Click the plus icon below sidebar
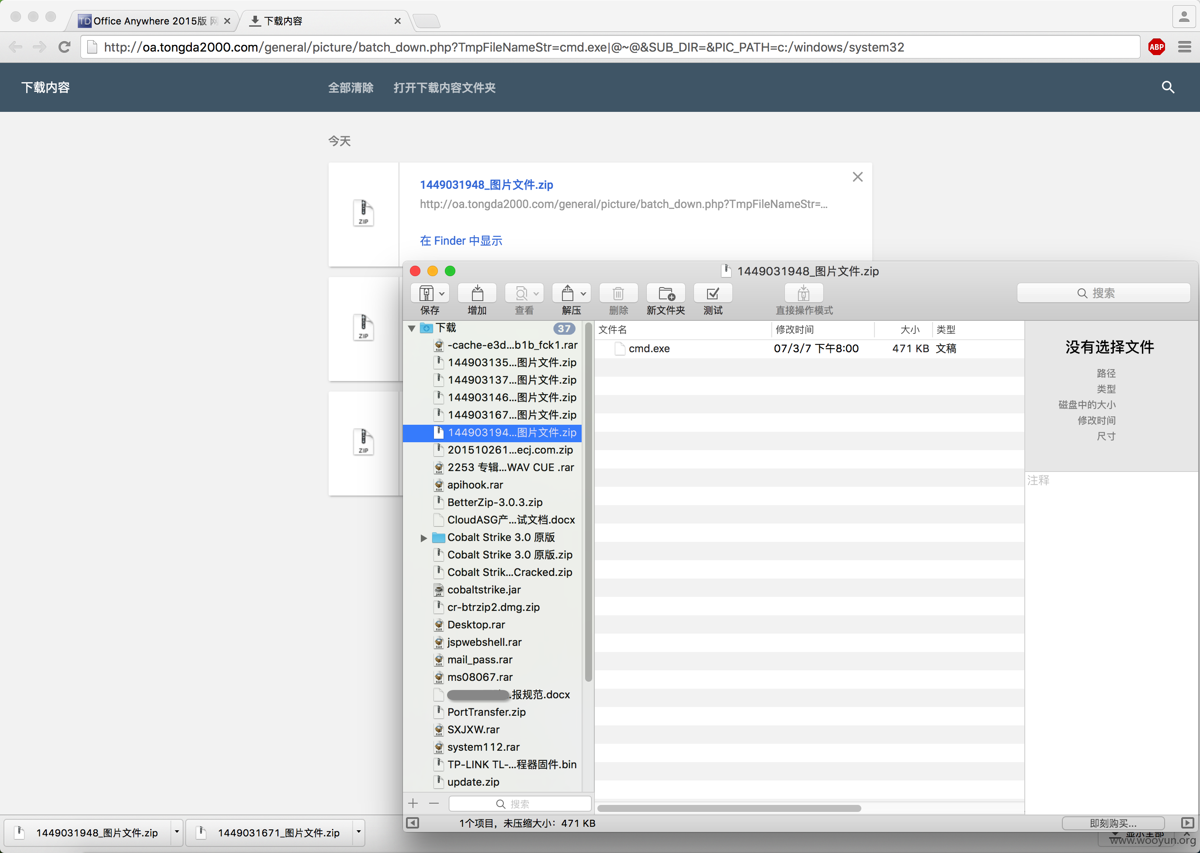This screenshot has height=853, width=1200. [x=413, y=804]
